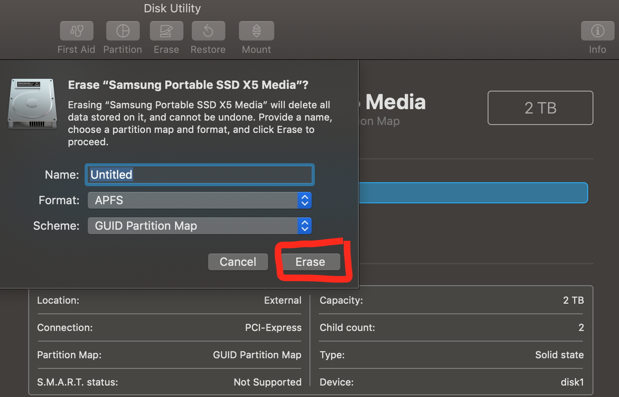619x397 pixels.
Task: Click the Connection: label
Action: point(65,327)
